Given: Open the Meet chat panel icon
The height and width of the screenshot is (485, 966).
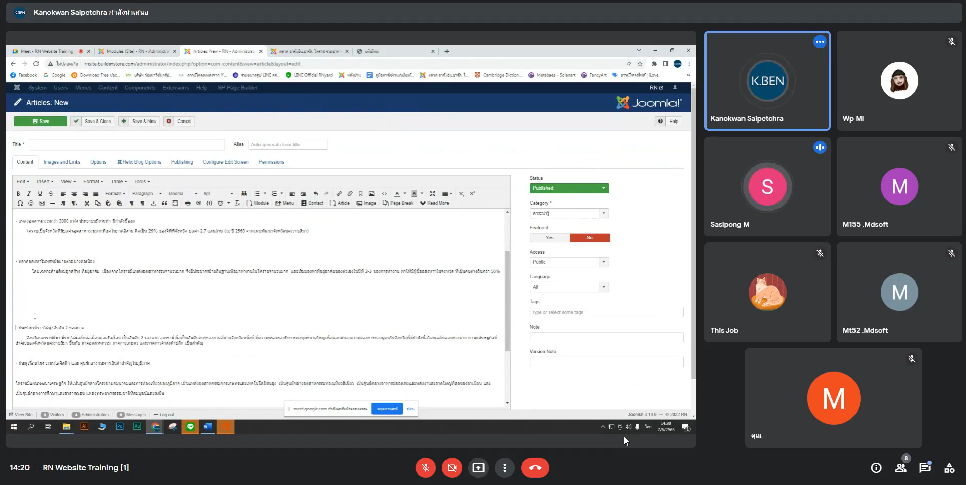Looking at the screenshot, I should point(924,468).
